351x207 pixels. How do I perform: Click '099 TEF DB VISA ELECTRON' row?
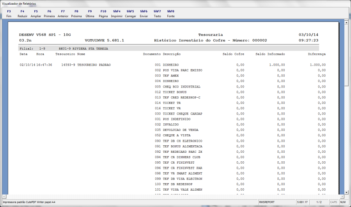(x=178, y=179)
